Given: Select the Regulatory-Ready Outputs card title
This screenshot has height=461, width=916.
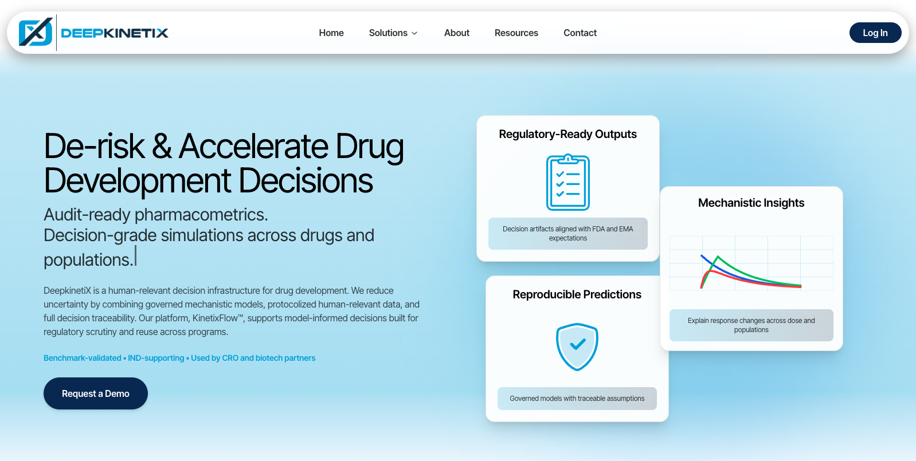Looking at the screenshot, I should point(567,134).
